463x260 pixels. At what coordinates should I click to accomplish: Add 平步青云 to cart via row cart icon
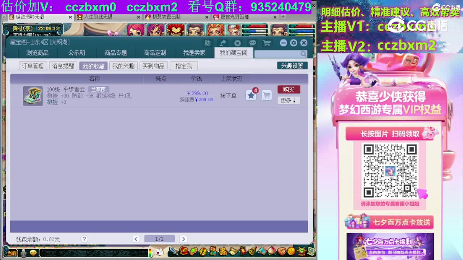tap(267, 95)
